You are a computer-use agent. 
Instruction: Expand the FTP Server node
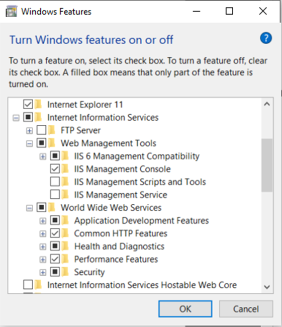[x=29, y=131]
